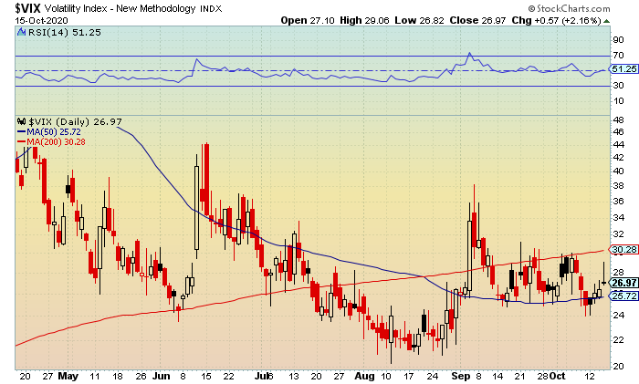This screenshot has width=639, height=384.
Task: Click the 48 level on price axis
Action: pyautogui.click(x=618, y=120)
